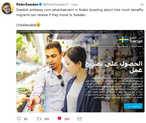The image size is (146, 123).
Task: Click the search magnifier in the embedded page
Action: pyautogui.click(x=141, y=32)
